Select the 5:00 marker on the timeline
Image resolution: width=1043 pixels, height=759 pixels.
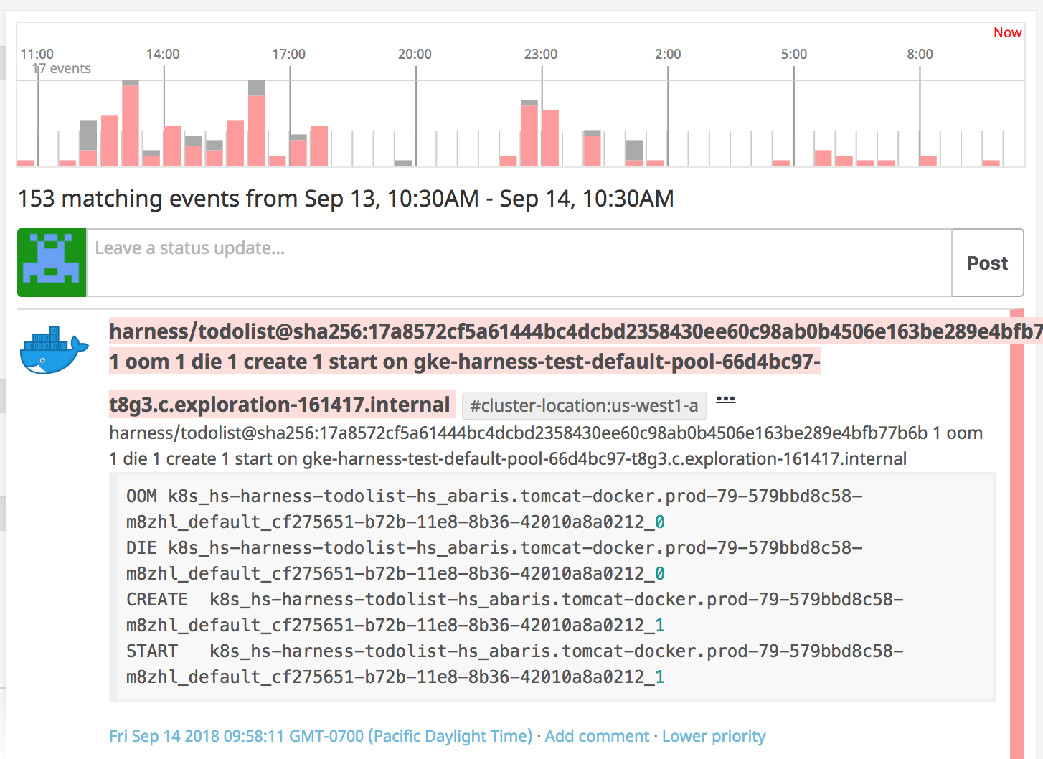pyautogui.click(x=794, y=54)
